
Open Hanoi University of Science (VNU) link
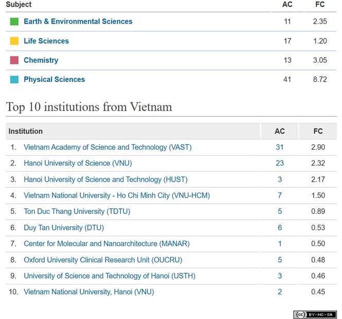(78, 163)
